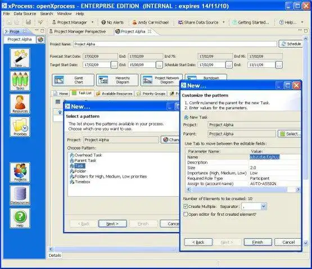Open Schedule Start Date picker button

pos(229,65)
